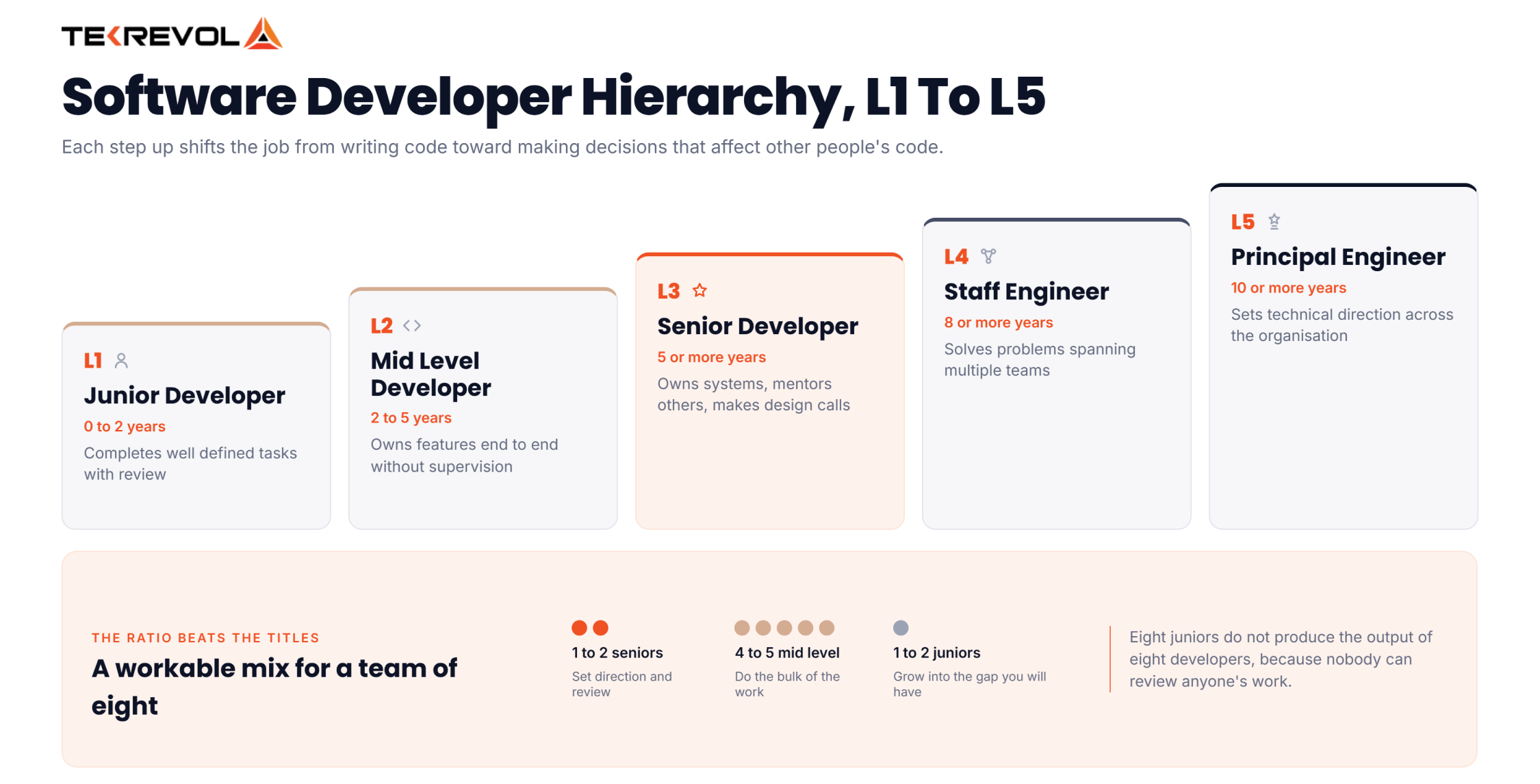Click the '1 to 2 seniors' label
The image size is (1540, 784).
pos(617,653)
